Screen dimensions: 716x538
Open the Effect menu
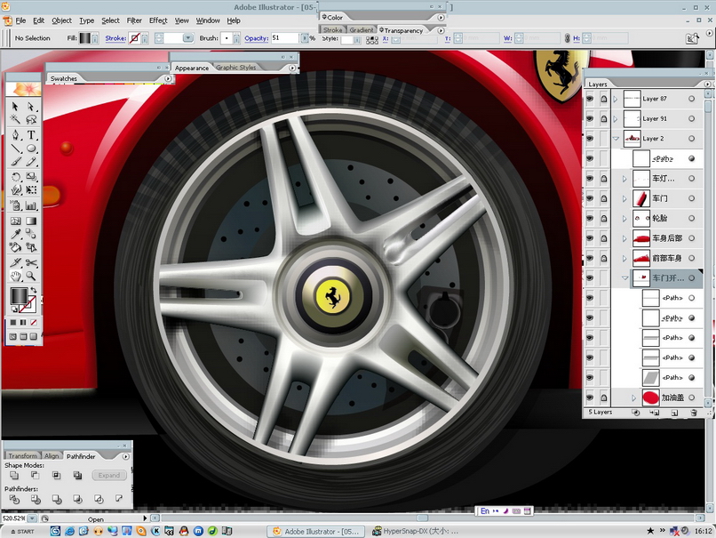pyautogui.click(x=158, y=20)
